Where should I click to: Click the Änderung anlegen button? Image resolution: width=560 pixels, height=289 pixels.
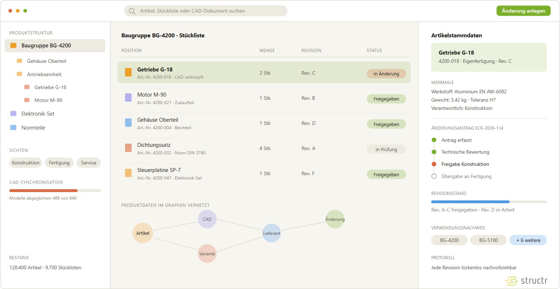[x=523, y=11]
